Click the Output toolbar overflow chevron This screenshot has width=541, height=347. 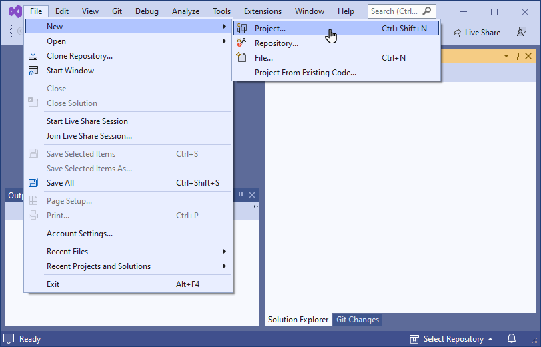[x=255, y=206]
